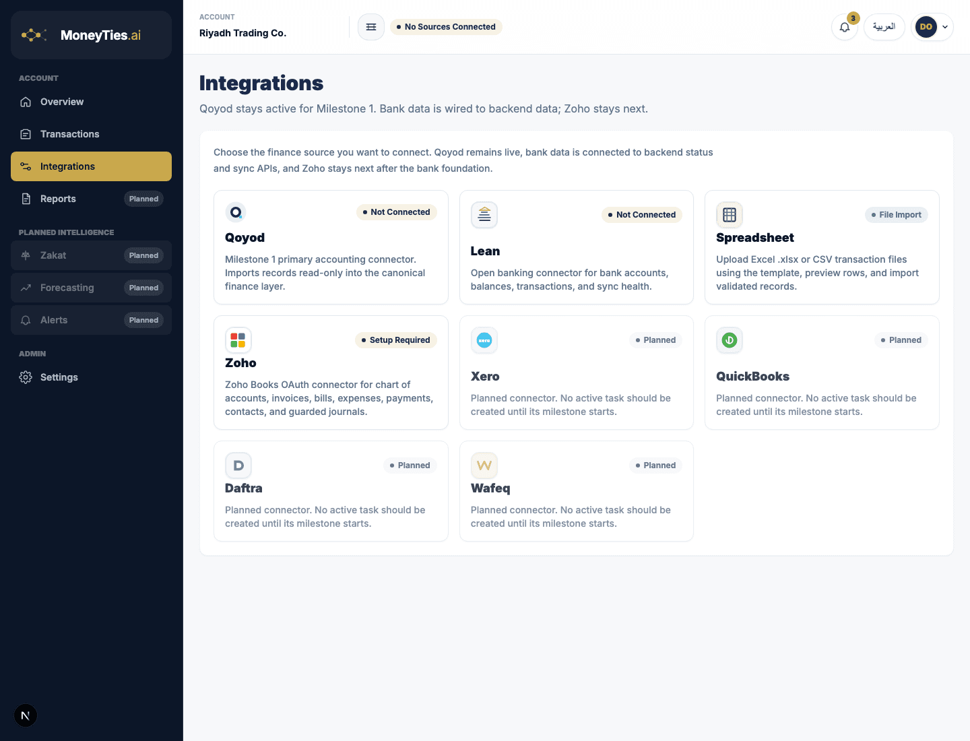Click the QuickBooks green logo icon
970x741 pixels.
tap(730, 340)
